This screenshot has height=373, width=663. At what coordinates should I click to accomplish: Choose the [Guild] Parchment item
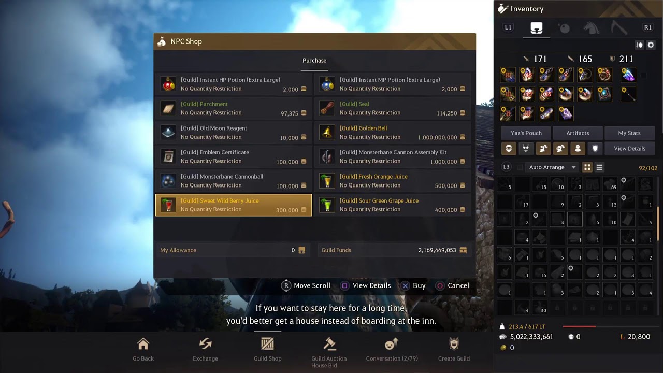click(234, 108)
